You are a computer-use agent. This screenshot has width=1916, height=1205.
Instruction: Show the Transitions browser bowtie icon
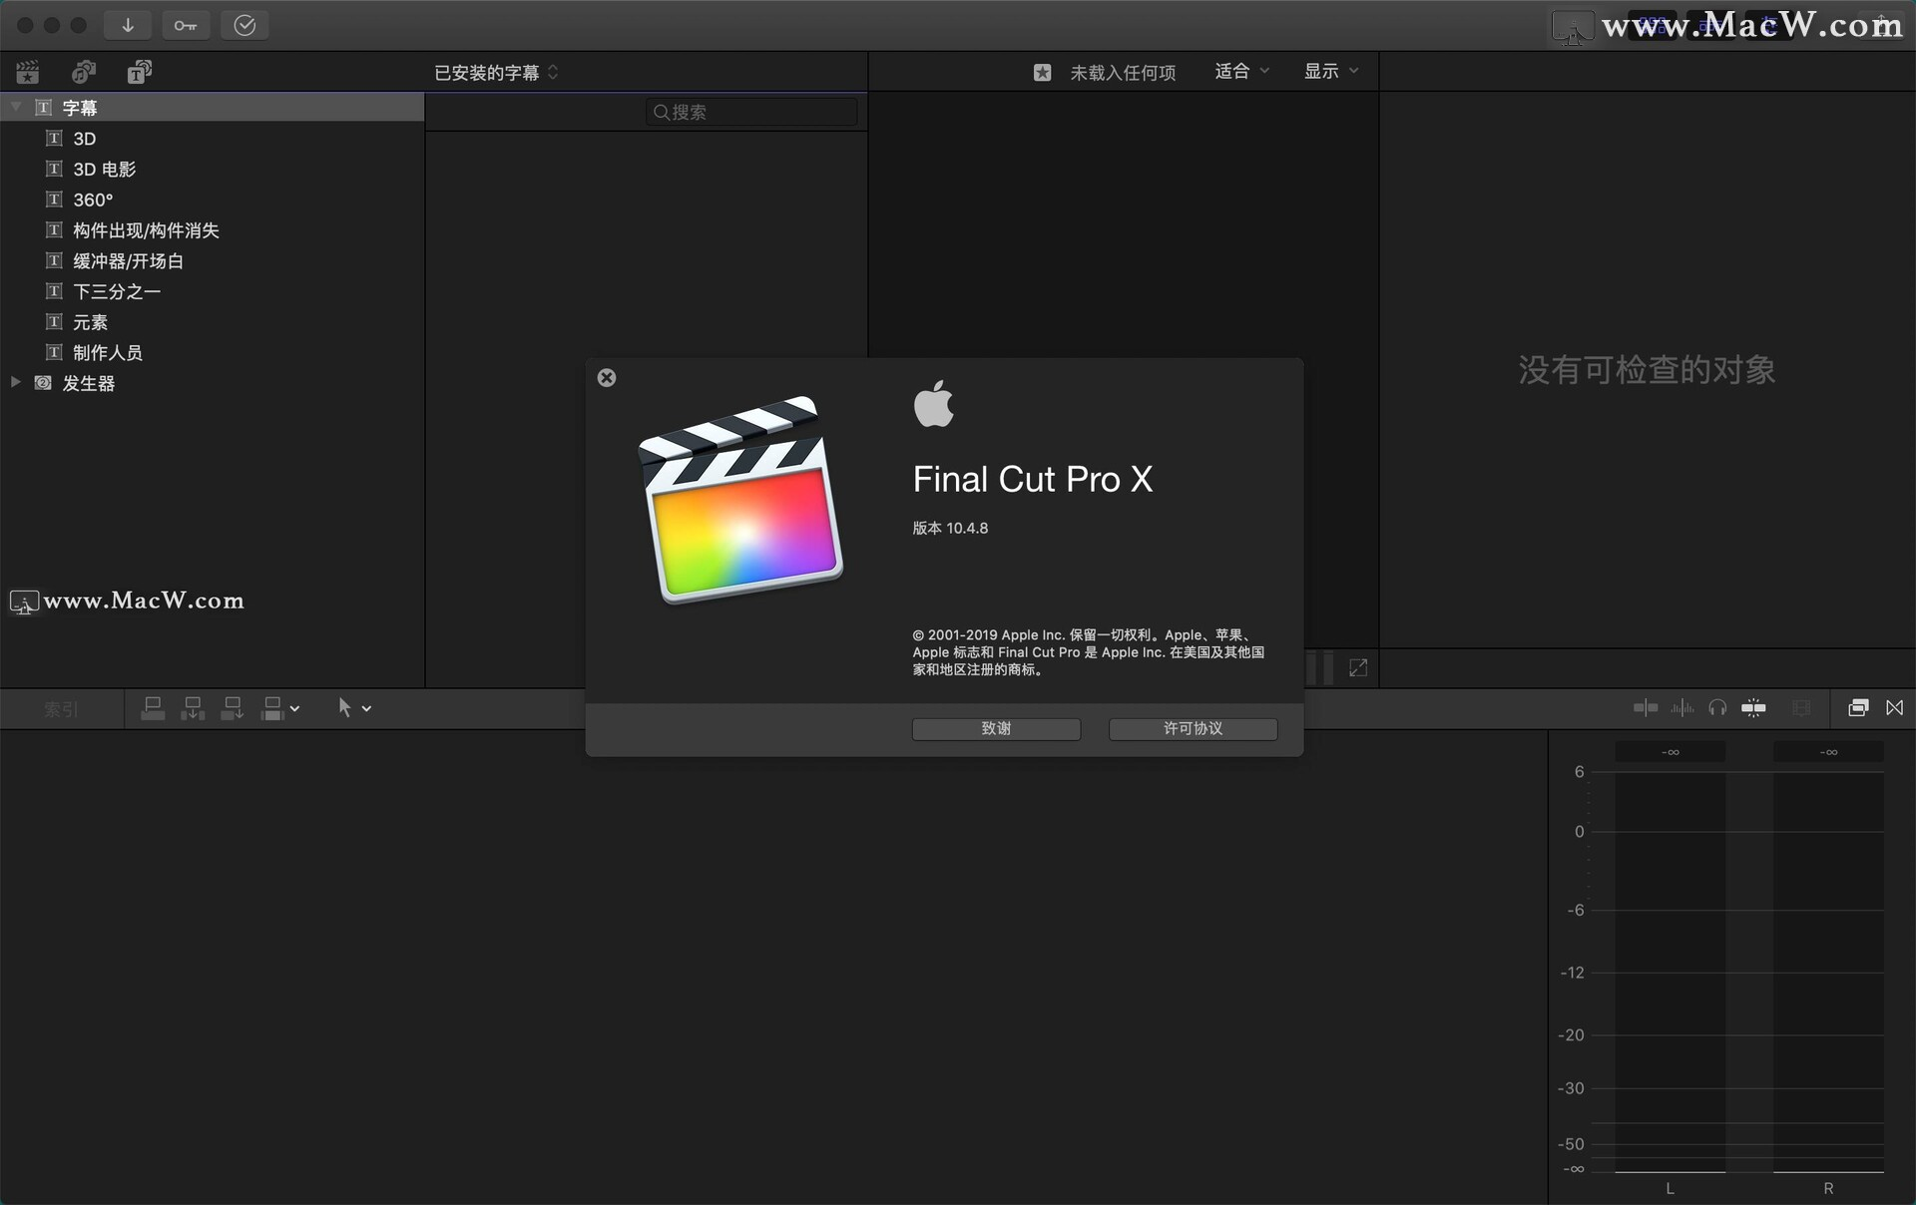(1895, 707)
